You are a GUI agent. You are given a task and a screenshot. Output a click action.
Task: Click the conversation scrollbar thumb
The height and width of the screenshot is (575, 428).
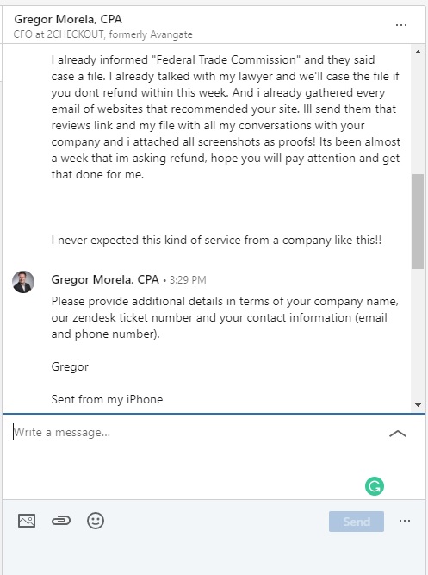418,222
